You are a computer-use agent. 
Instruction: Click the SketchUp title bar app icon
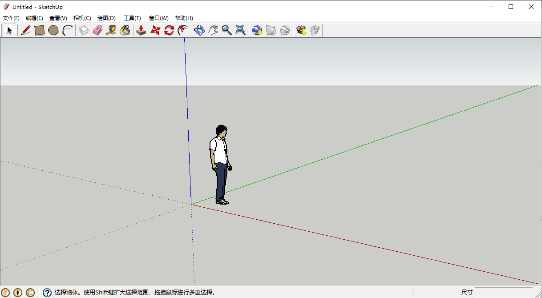[6, 7]
